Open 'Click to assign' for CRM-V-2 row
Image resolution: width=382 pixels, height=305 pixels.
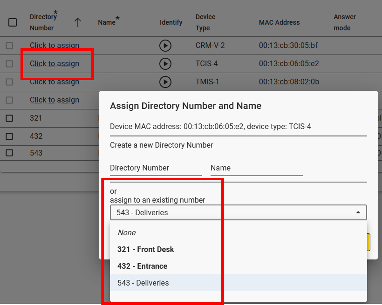(x=54, y=45)
